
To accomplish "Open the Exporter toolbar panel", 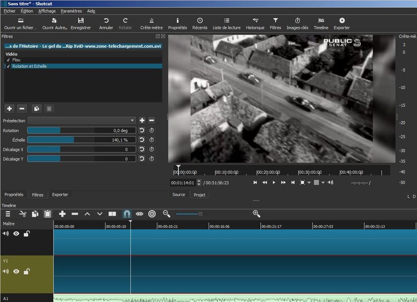I will (x=342, y=23).
